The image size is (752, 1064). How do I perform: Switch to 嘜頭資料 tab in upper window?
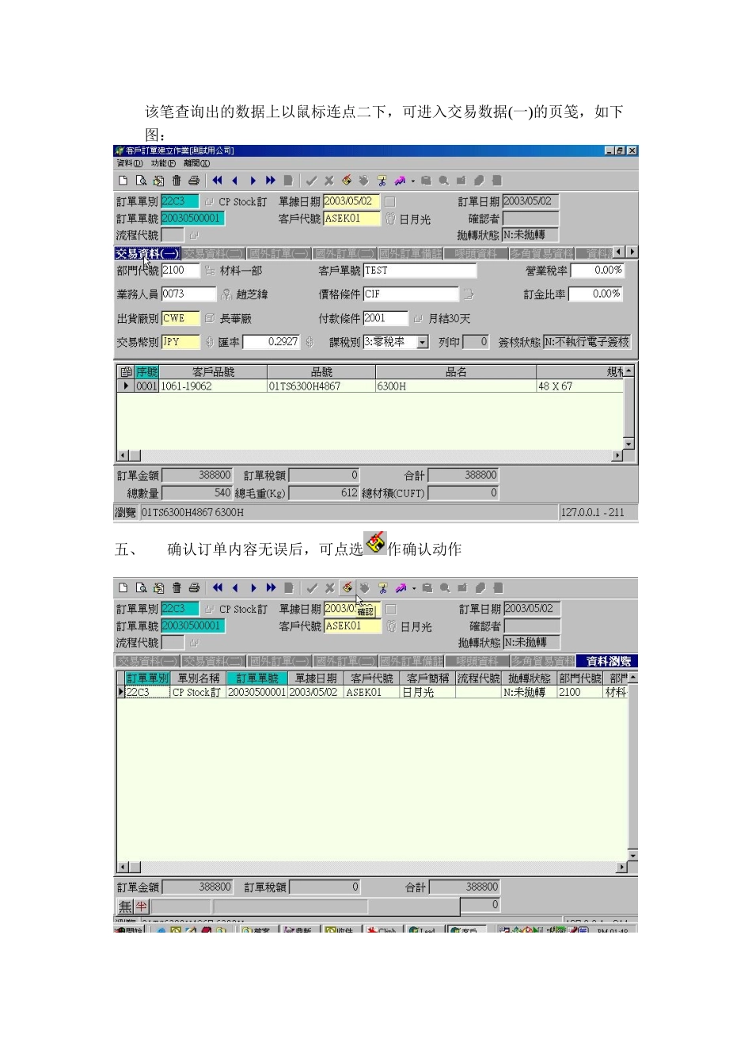(476, 253)
